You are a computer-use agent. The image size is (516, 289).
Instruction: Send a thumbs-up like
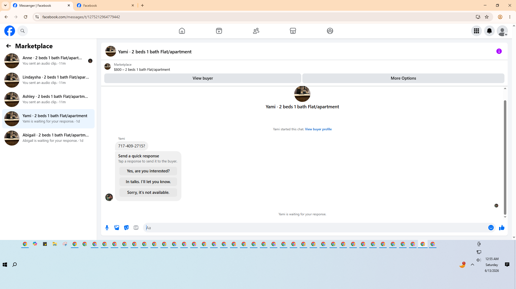point(502,228)
